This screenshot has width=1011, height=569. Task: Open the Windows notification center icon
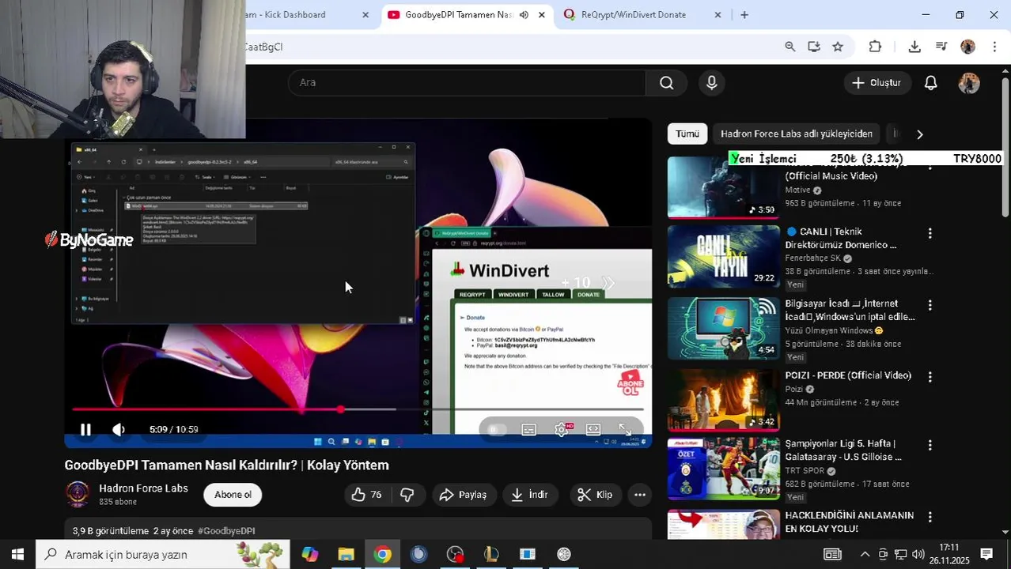(x=986, y=554)
